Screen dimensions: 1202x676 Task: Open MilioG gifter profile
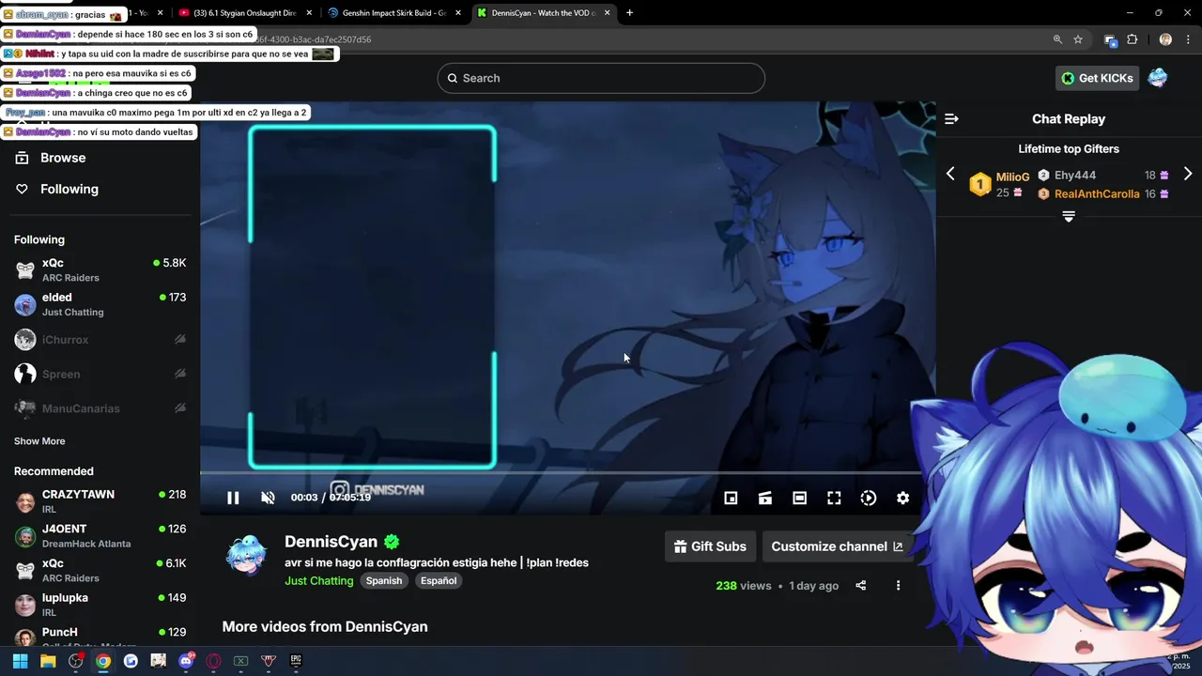[1012, 177]
